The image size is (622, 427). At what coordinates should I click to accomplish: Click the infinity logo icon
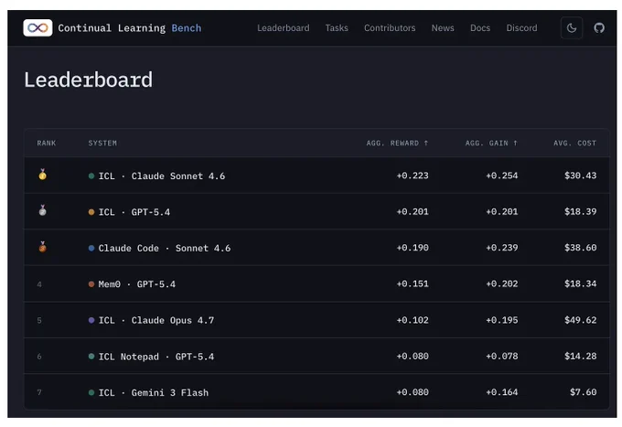click(38, 27)
